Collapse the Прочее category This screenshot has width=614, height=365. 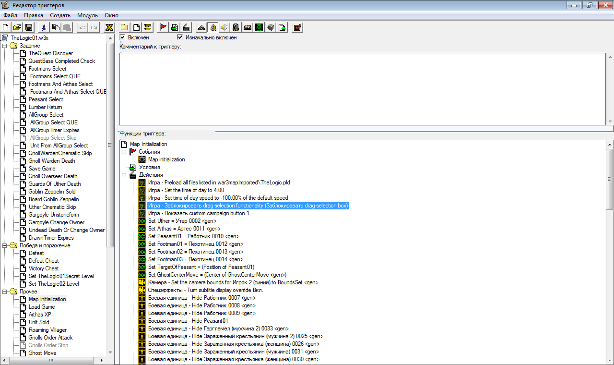(x=5, y=292)
